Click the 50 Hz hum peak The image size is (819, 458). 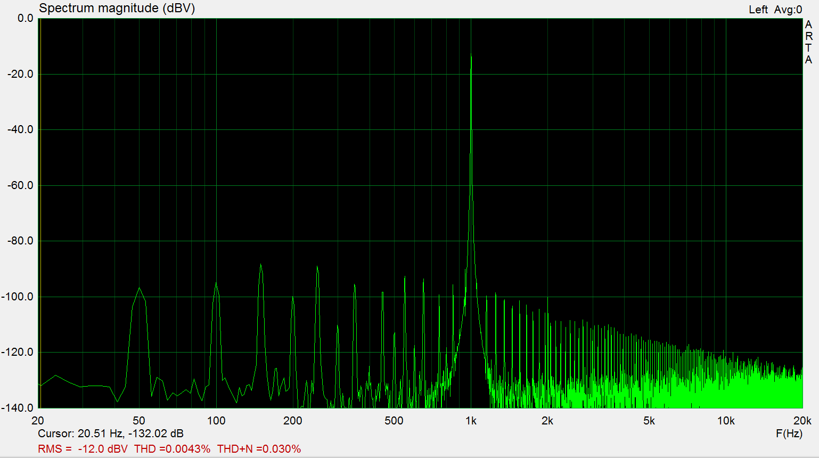139,288
